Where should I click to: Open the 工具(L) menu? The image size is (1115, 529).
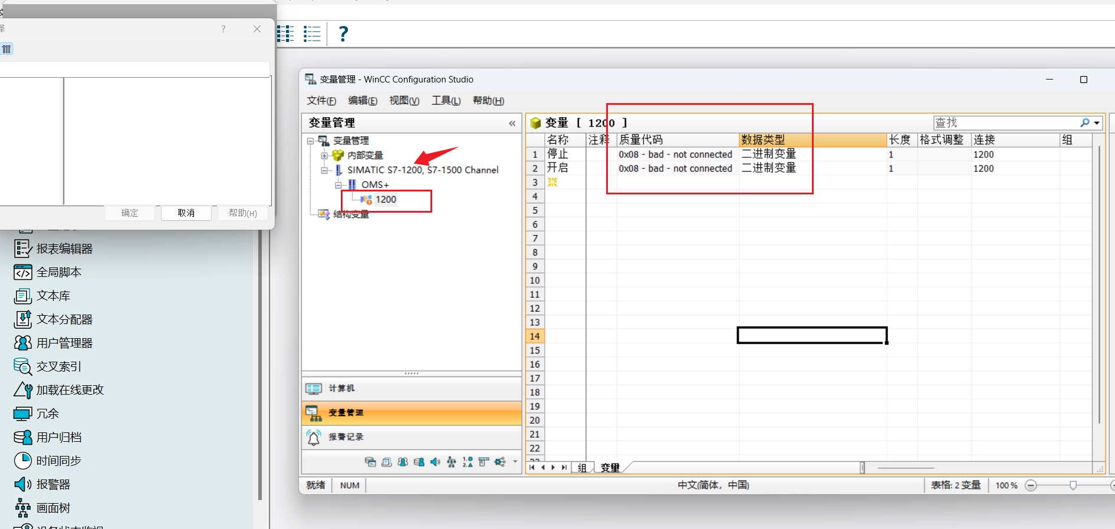tap(446, 101)
